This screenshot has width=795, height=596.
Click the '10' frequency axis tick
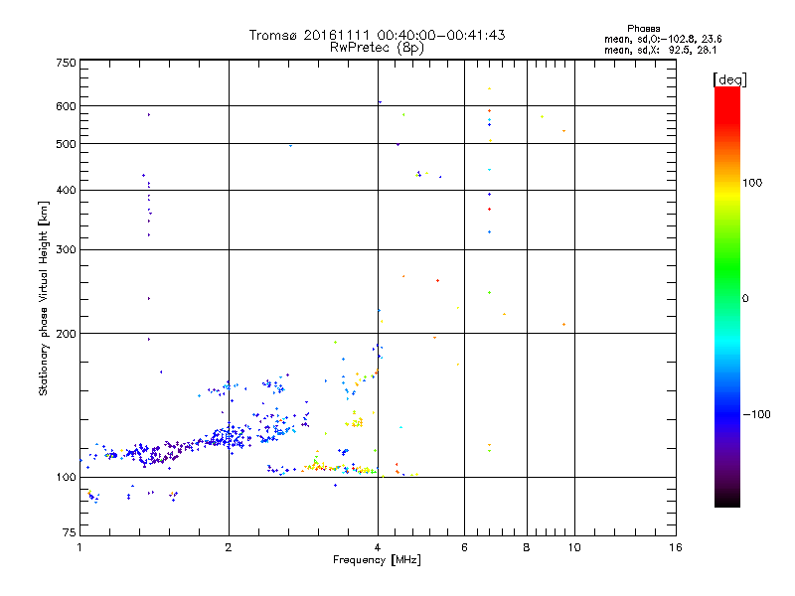(574, 547)
